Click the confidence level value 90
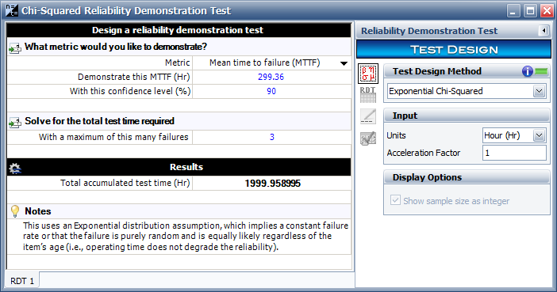The width and height of the screenshot is (557, 292). click(271, 91)
